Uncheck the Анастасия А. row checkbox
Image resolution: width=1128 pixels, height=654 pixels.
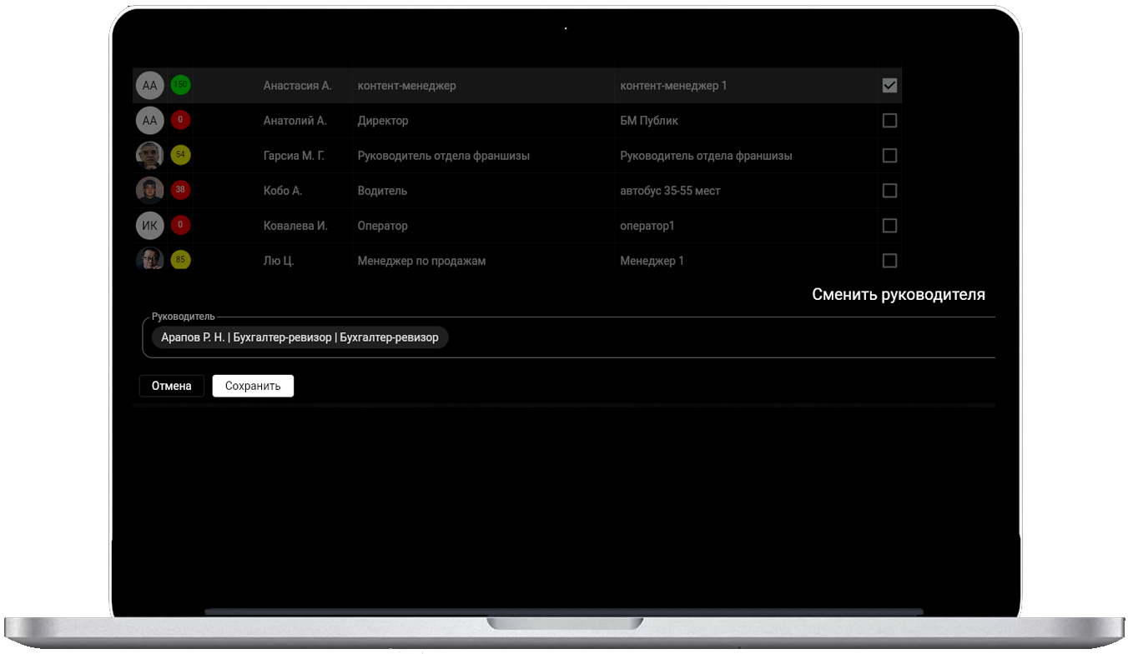pos(889,85)
